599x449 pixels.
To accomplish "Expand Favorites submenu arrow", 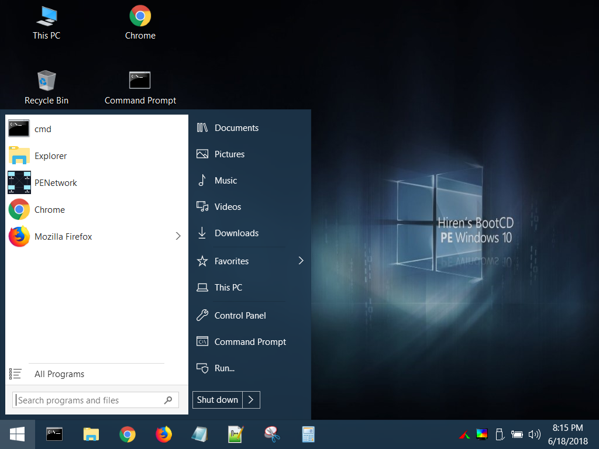I will [x=301, y=261].
